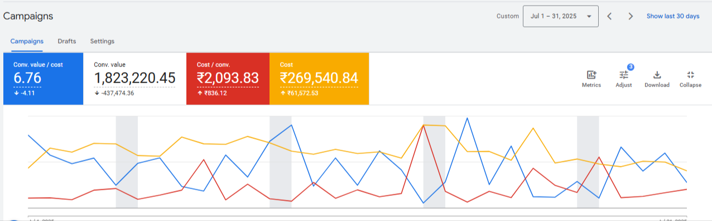
Task: Open the Adjust chart settings
Action: tap(624, 79)
